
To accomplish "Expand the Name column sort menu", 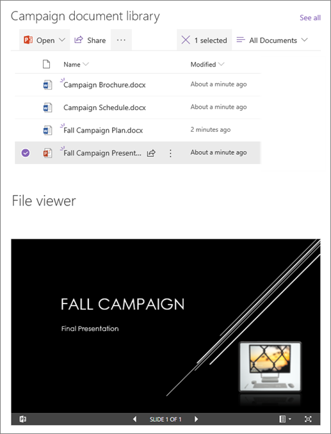I will tap(86, 64).
